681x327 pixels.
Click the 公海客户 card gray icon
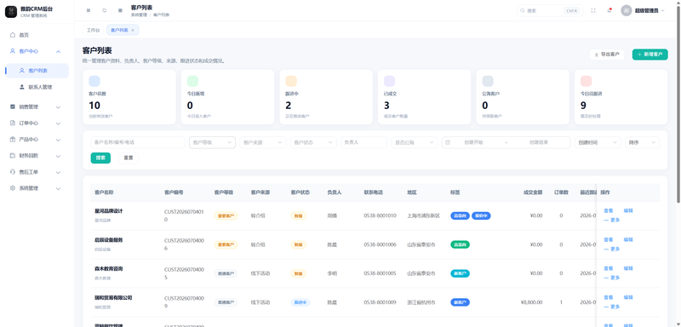488,81
